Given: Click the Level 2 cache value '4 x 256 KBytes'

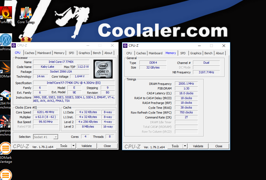Looking at the screenshot, I should point(88,122).
